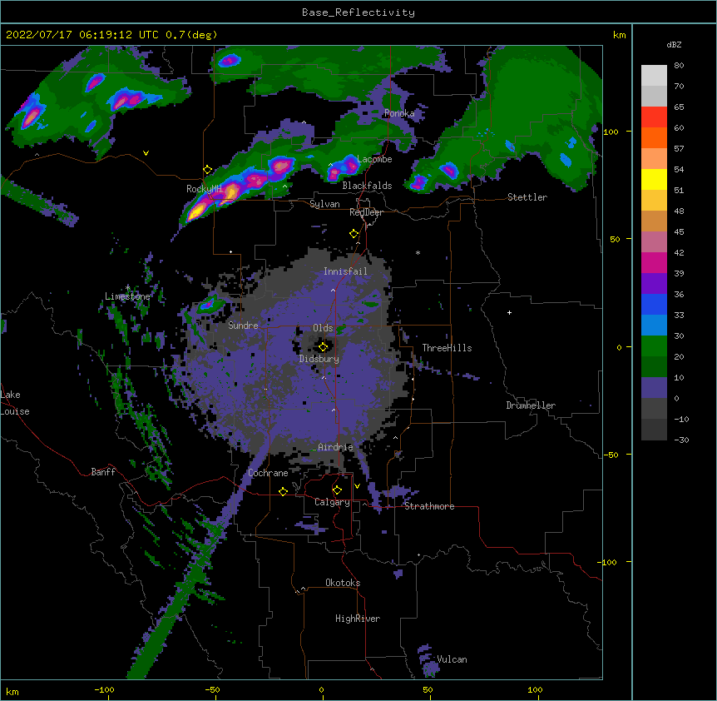717x701 pixels.
Task: Click the yellow storm core near RockyMH
Action: [197, 211]
